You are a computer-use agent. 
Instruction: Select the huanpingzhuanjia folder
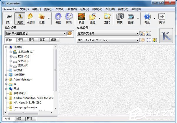25,107
